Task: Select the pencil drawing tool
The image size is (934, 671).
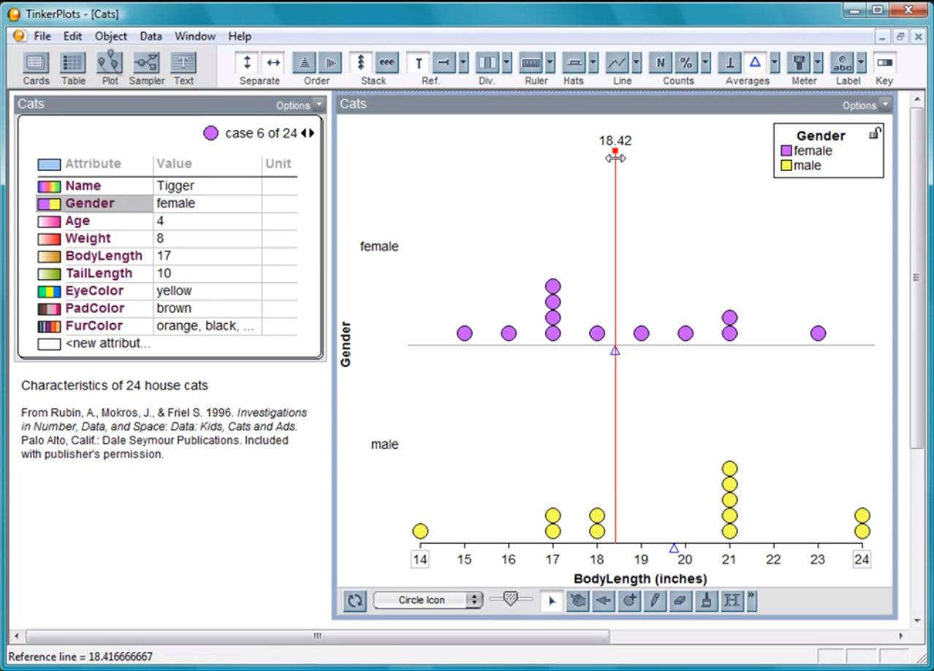Action: click(654, 601)
